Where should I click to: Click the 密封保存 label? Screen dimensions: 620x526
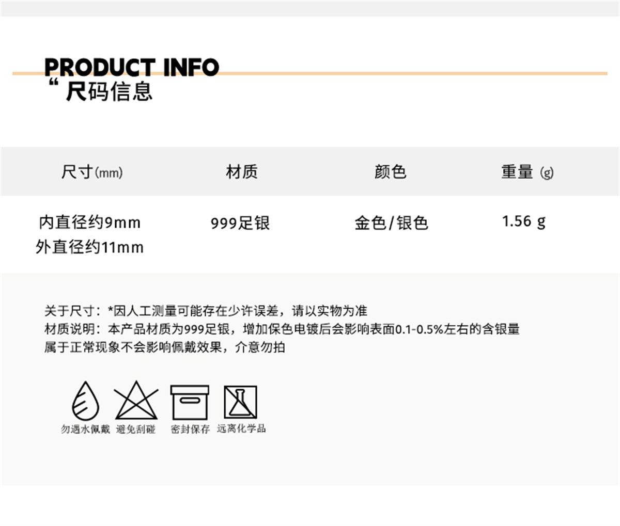[190, 429]
